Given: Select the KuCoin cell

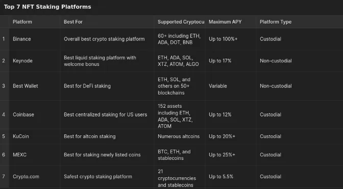Looking at the screenshot, I should tap(34, 136).
